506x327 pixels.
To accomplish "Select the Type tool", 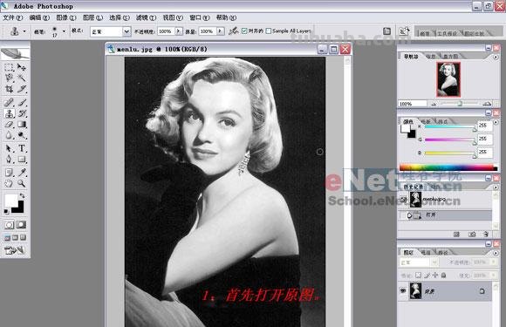I will [x=22, y=148].
